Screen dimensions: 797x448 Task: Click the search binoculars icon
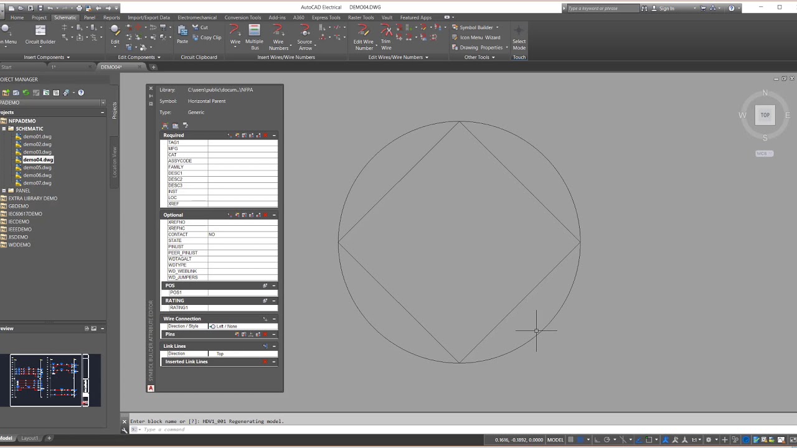[644, 8]
